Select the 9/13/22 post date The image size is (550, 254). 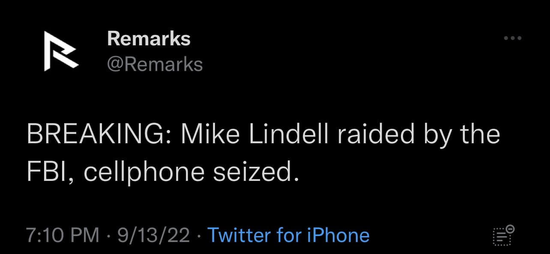[x=153, y=235]
